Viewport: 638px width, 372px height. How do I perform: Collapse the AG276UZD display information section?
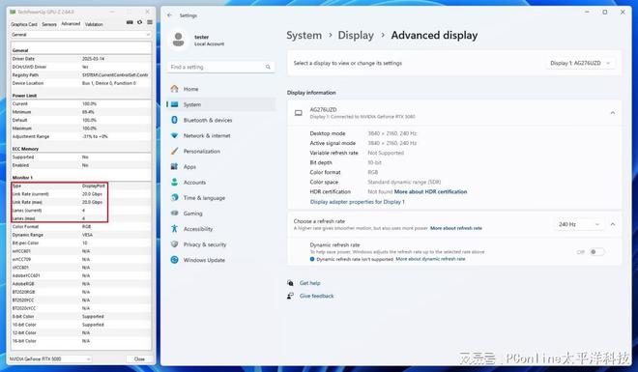(612, 113)
